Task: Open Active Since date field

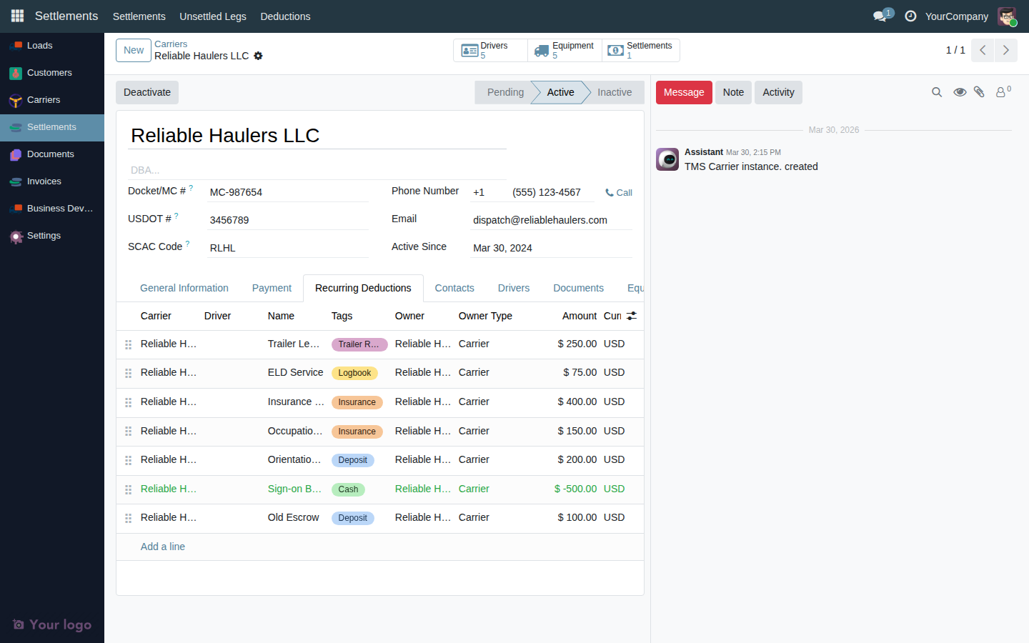Action: (552, 248)
